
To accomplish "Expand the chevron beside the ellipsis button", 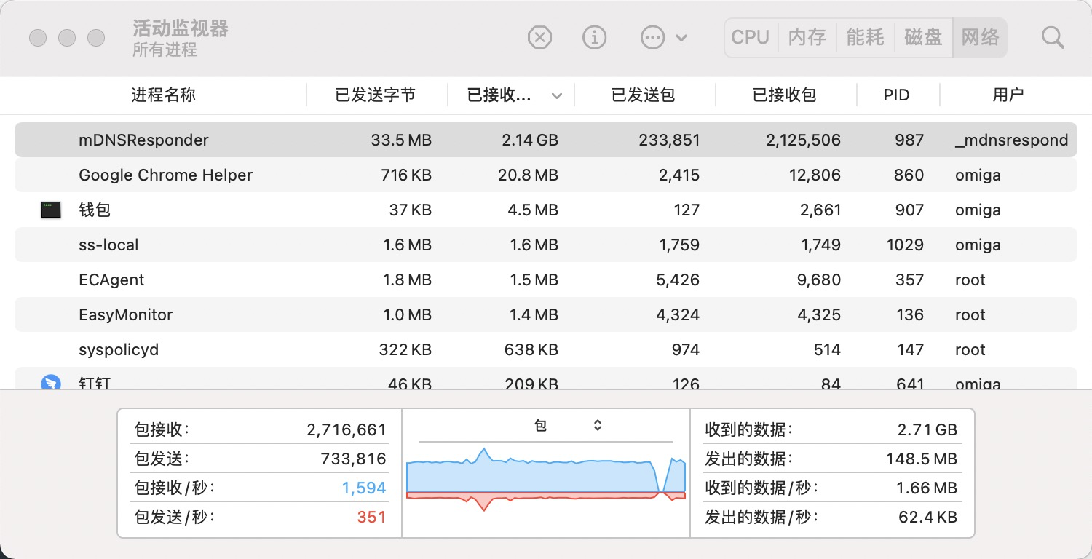I will (682, 38).
